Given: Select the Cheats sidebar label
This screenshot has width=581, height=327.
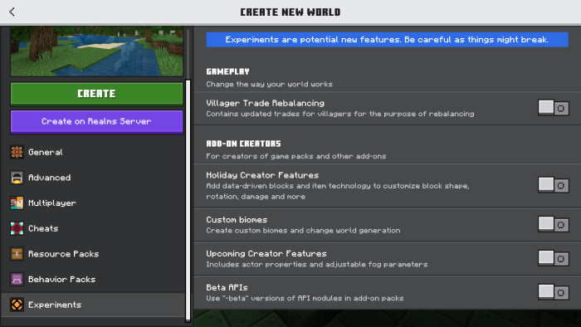Looking at the screenshot, I should pos(43,228).
